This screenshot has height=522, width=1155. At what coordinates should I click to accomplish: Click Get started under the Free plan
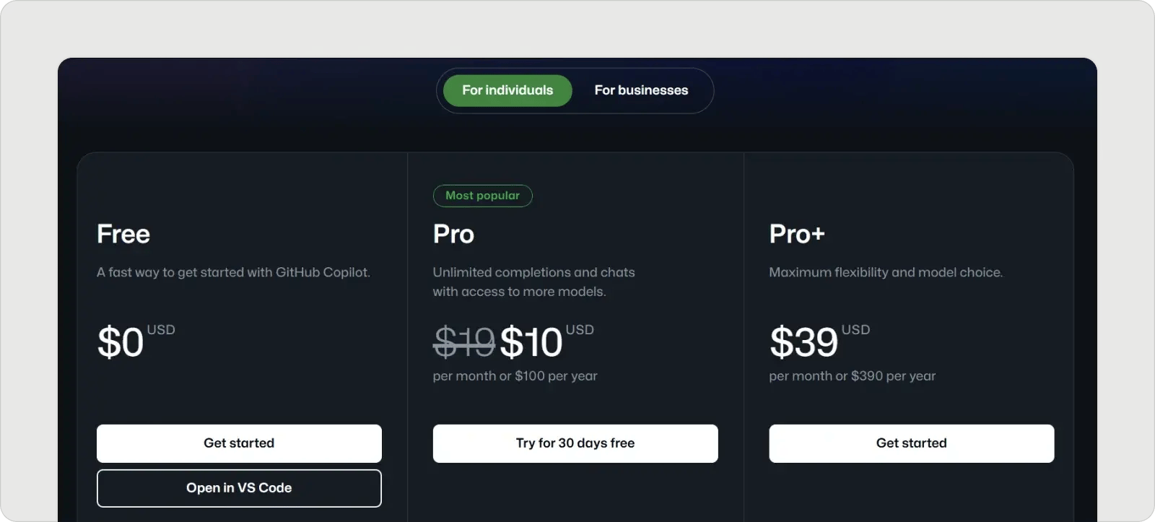(239, 443)
